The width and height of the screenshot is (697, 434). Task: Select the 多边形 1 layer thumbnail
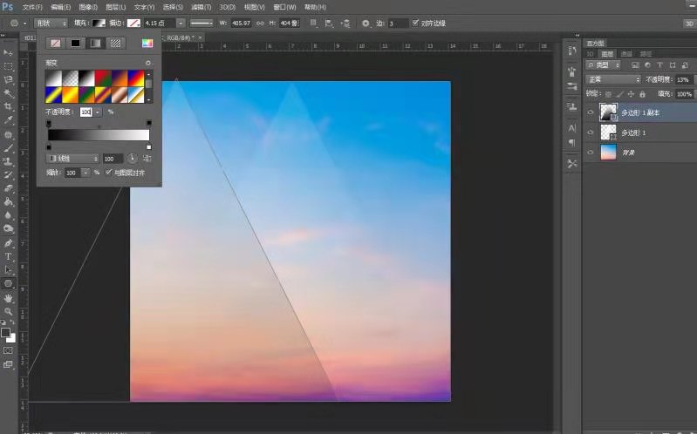pyautogui.click(x=609, y=132)
